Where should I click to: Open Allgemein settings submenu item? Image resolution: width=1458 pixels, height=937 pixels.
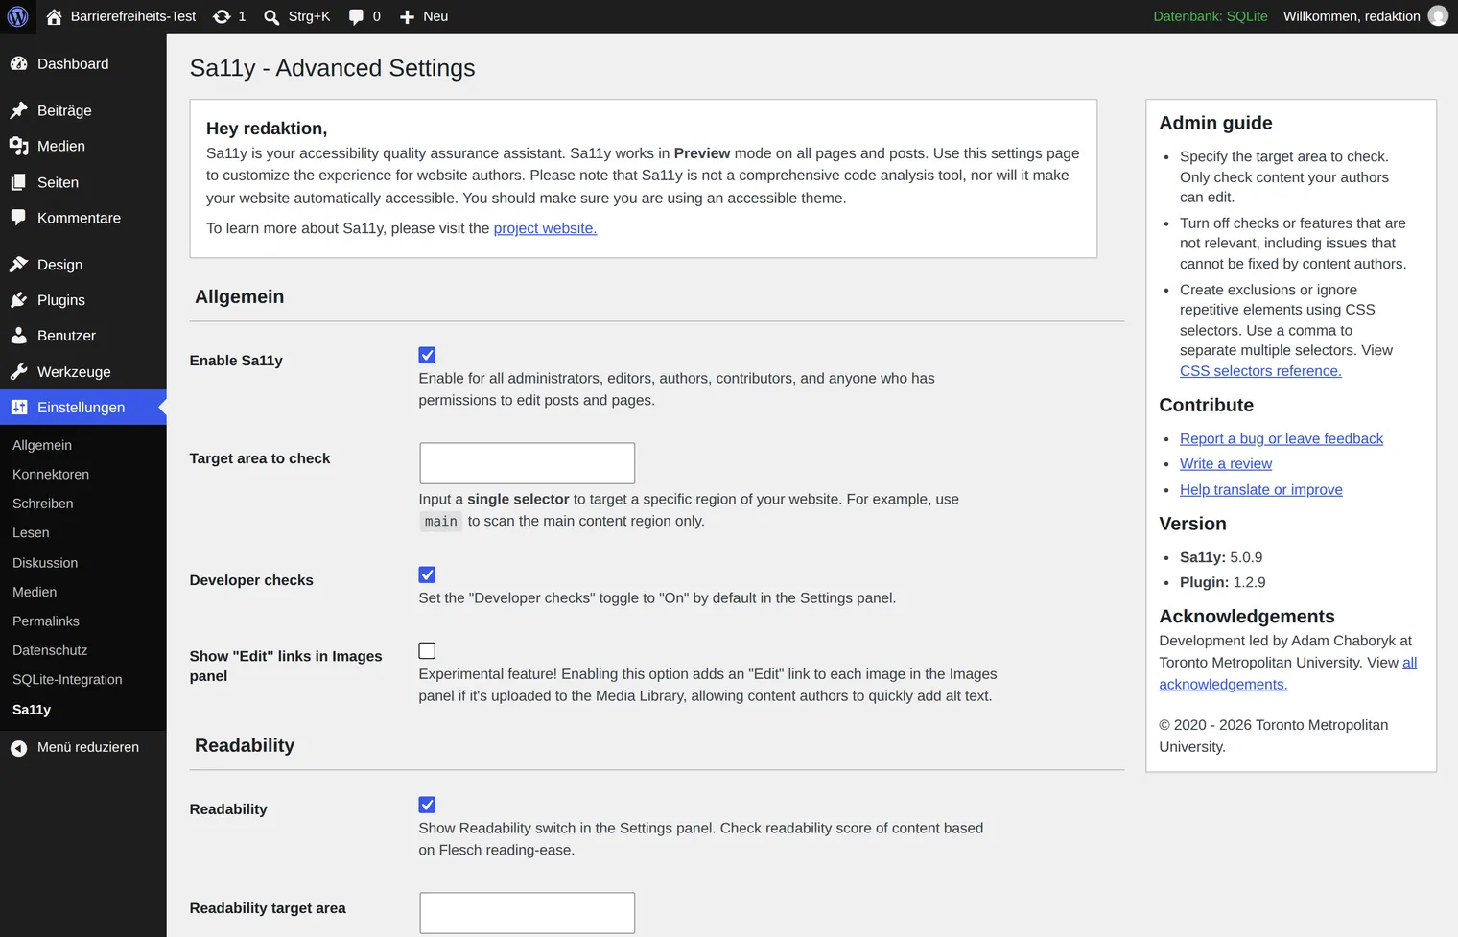click(42, 445)
